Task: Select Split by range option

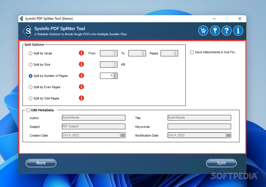Action: tap(30, 54)
